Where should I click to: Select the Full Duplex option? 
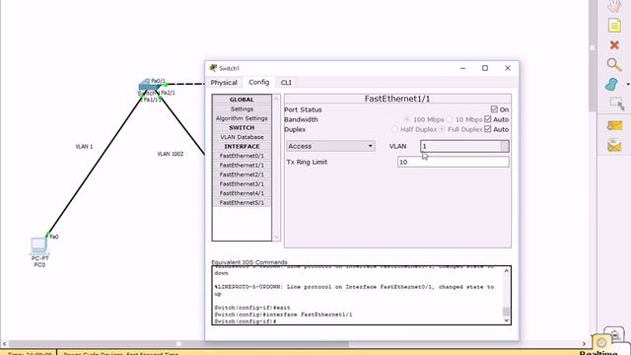coord(442,129)
